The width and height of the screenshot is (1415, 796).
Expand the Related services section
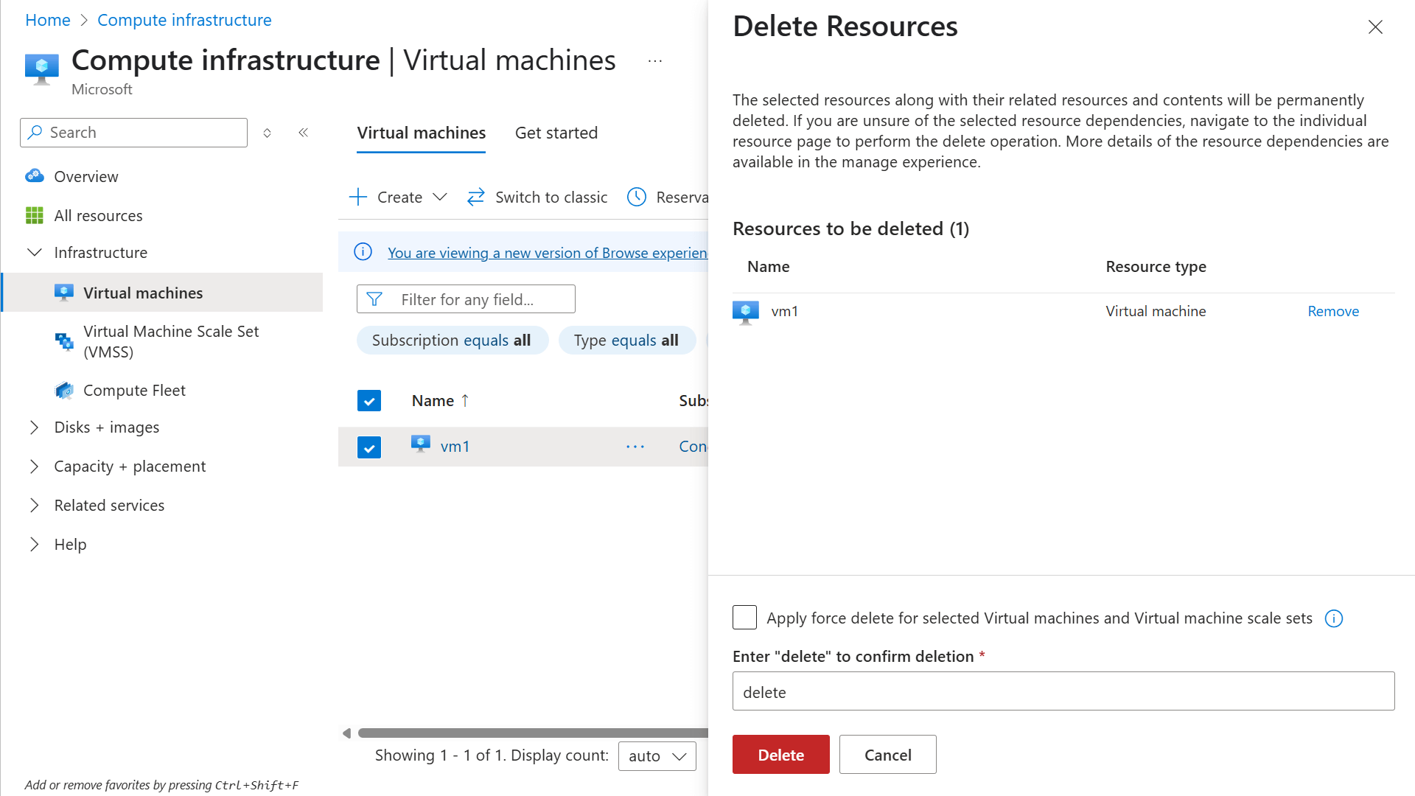pos(35,506)
